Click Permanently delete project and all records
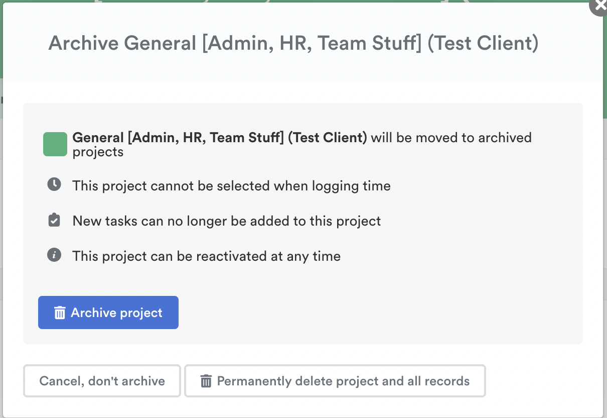 [335, 381]
